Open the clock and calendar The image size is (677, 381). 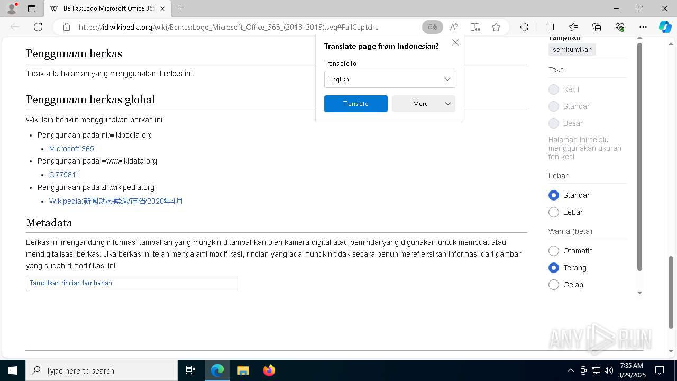pyautogui.click(x=632, y=370)
